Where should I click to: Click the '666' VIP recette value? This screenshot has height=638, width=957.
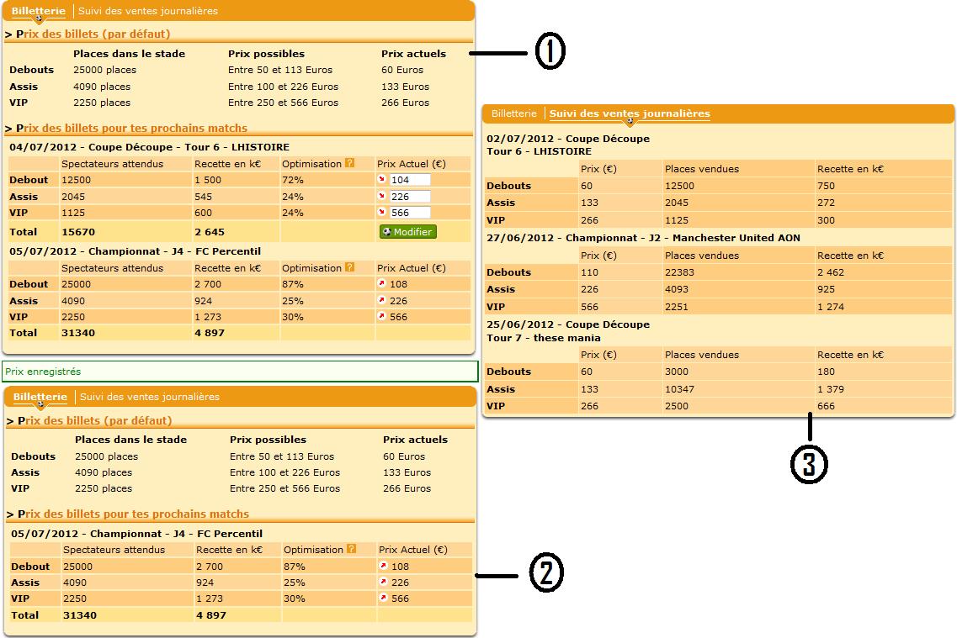[x=826, y=406]
